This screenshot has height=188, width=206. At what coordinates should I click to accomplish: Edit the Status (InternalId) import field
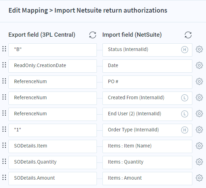tap(147, 50)
